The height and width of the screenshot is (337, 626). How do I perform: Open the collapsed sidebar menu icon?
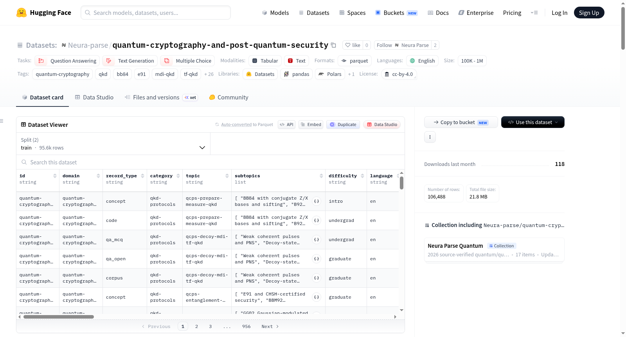pos(2,121)
